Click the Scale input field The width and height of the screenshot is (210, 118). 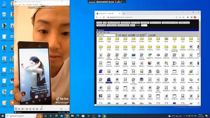[x=144, y=25]
